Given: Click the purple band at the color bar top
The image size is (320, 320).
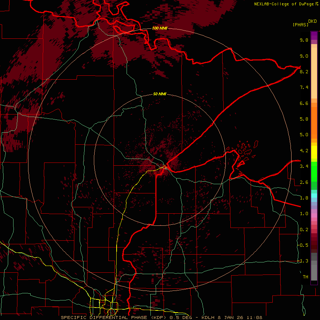Looking at the screenshot, I should [x=314, y=36].
